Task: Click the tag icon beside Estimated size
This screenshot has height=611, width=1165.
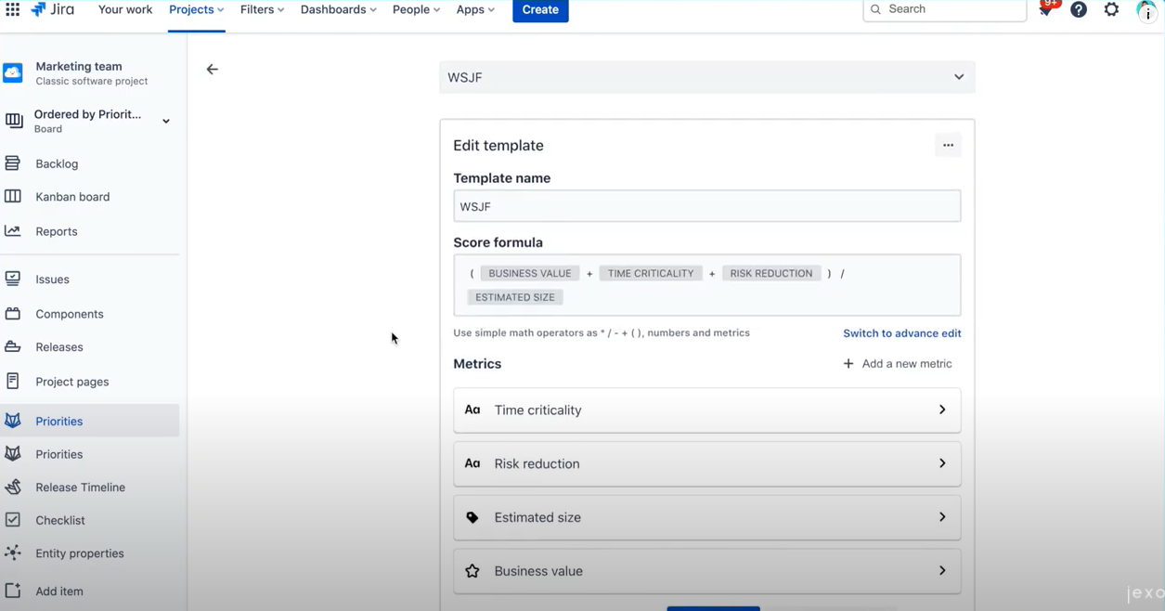Action: [473, 517]
